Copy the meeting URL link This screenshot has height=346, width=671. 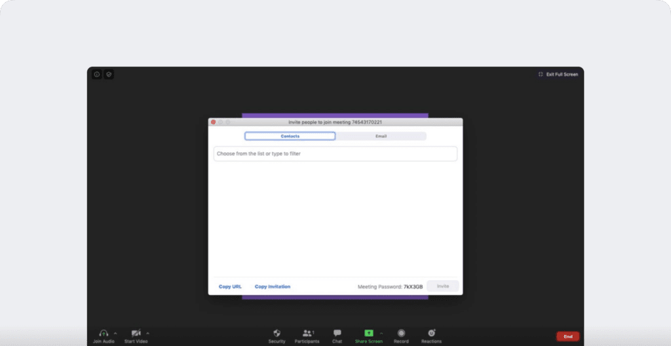pyautogui.click(x=230, y=286)
